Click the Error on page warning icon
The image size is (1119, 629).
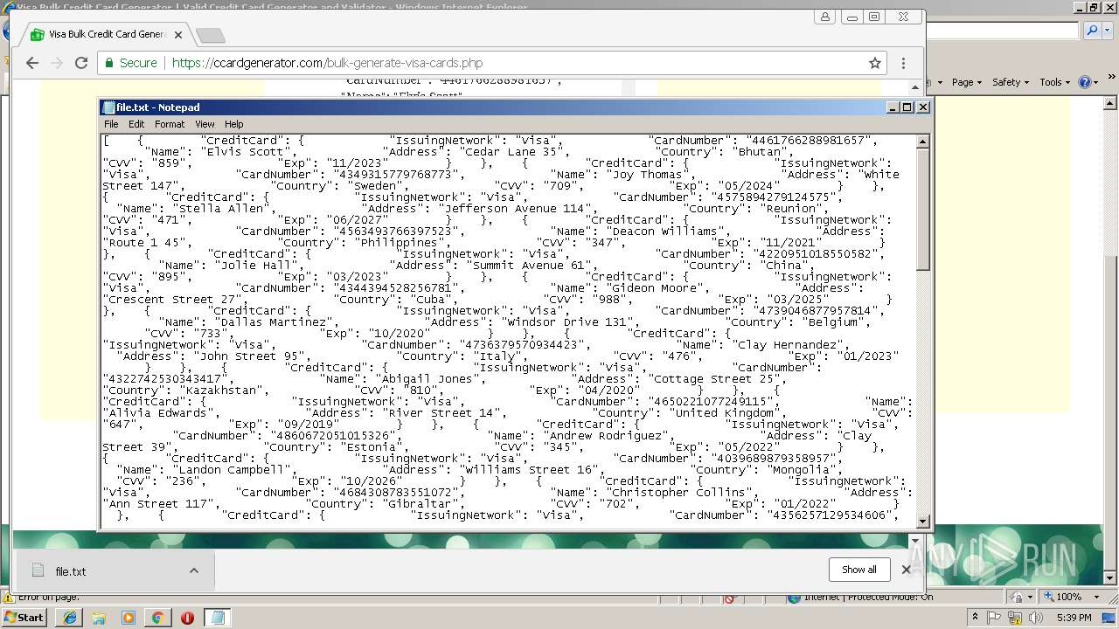8,598
